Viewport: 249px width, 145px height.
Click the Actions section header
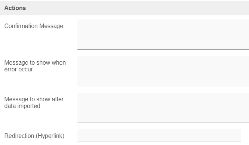[124, 8]
